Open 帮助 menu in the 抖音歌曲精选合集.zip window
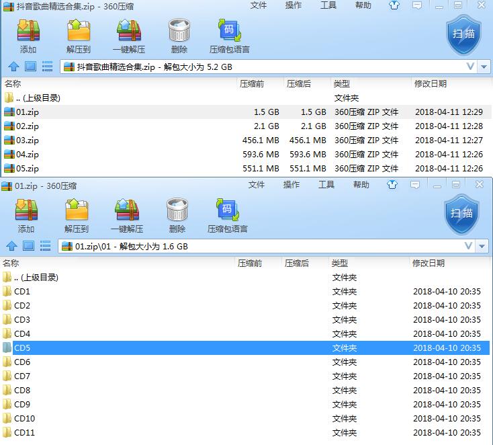Screen dimensions: 493x445 (363, 5)
